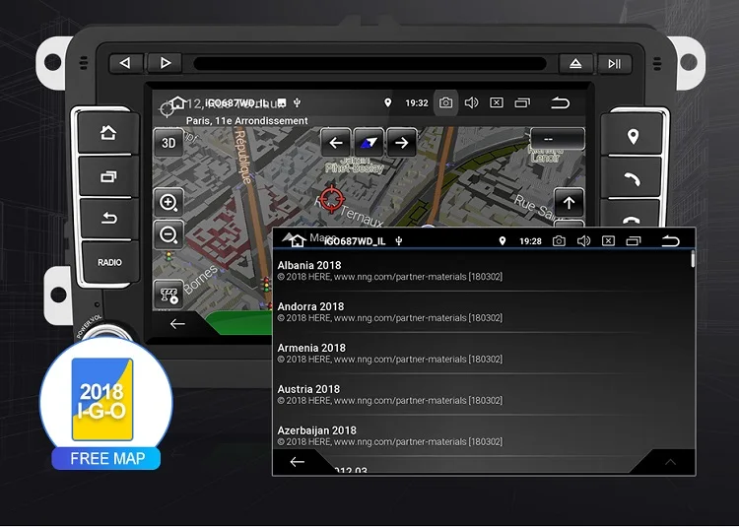Open volume control in maps list status bar
This screenshot has width=739, height=527.
pos(583,241)
